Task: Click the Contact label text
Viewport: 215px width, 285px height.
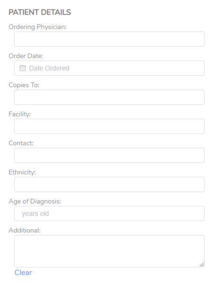Action: [x=21, y=143]
